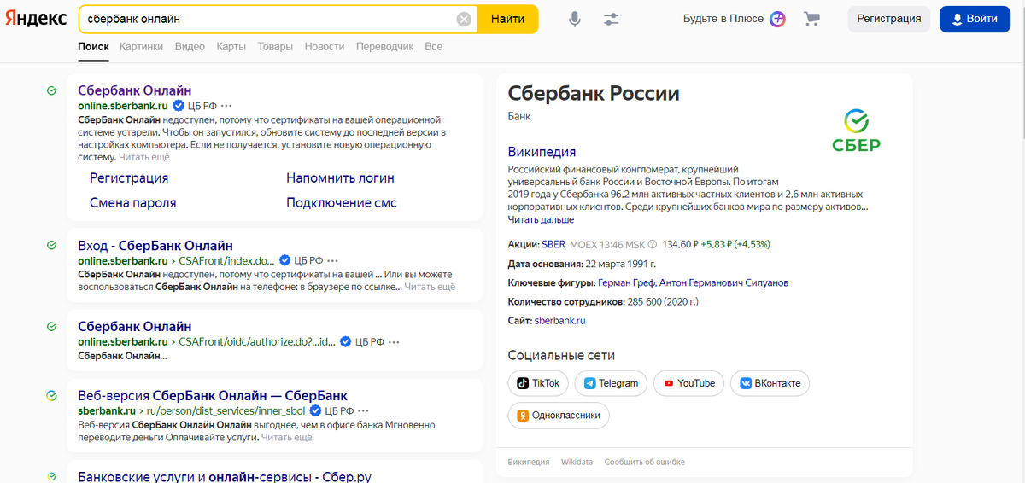Open the SBER stock ticker link
This screenshot has width=1025, height=483.
553,244
